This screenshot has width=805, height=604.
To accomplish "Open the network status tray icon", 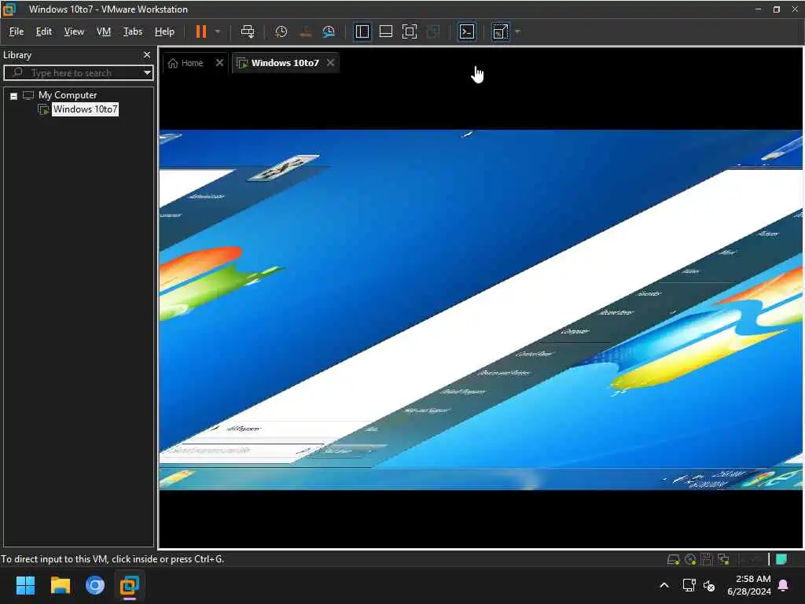I will pos(689,585).
